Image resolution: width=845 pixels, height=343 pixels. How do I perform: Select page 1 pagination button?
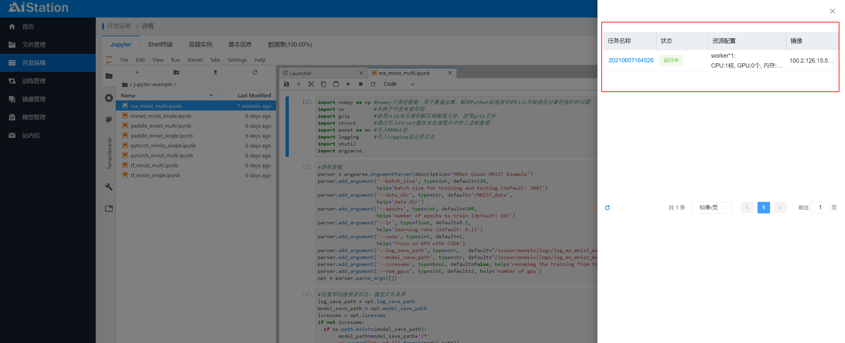point(763,207)
